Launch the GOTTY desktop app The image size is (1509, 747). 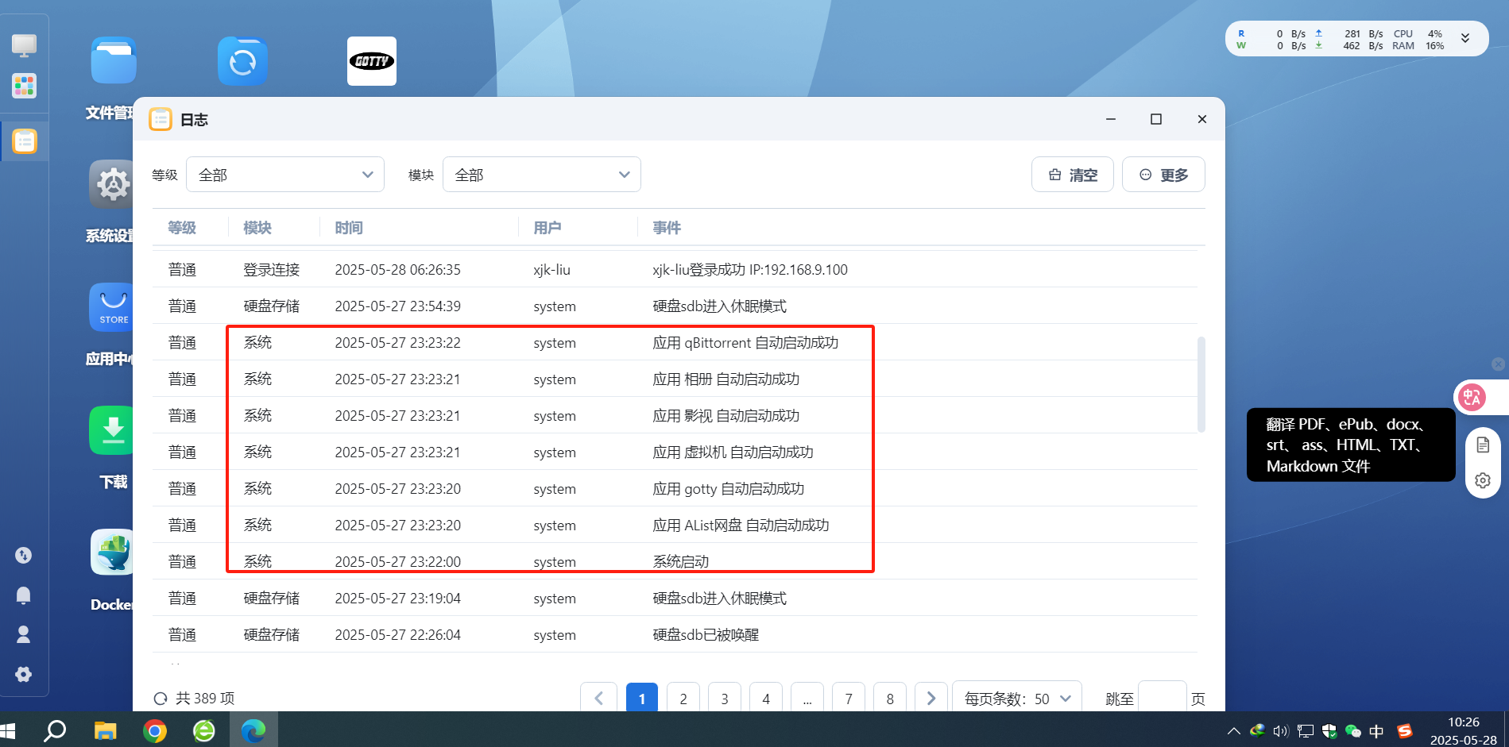pos(372,61)
